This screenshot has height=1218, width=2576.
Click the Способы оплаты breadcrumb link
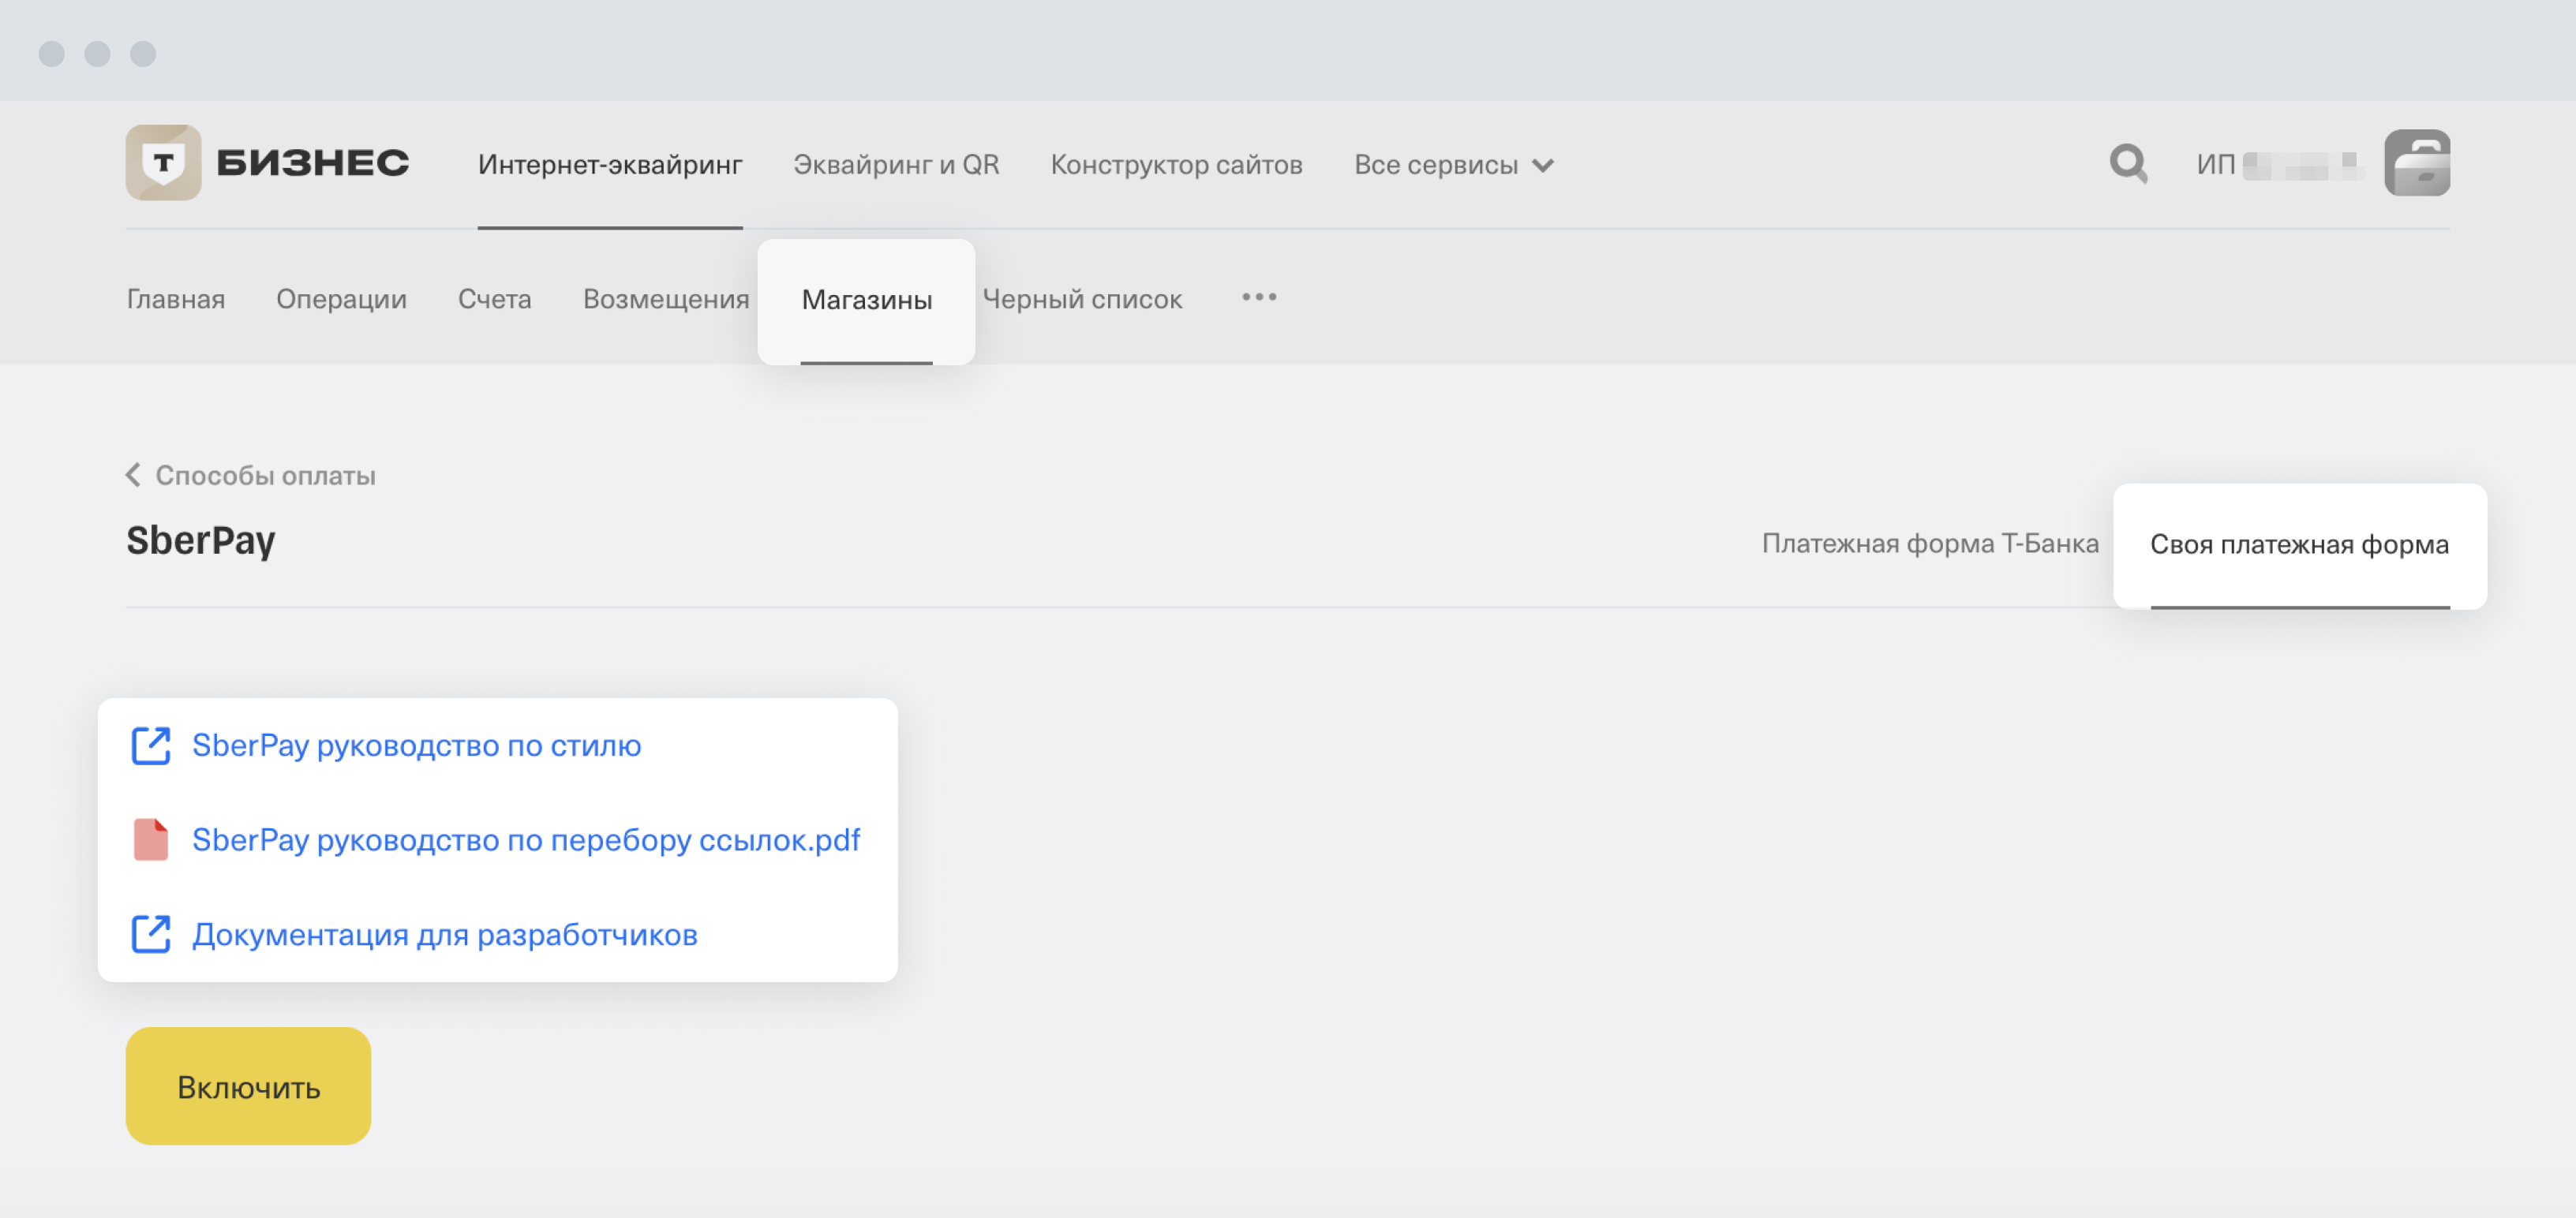(x=265, y=476)
